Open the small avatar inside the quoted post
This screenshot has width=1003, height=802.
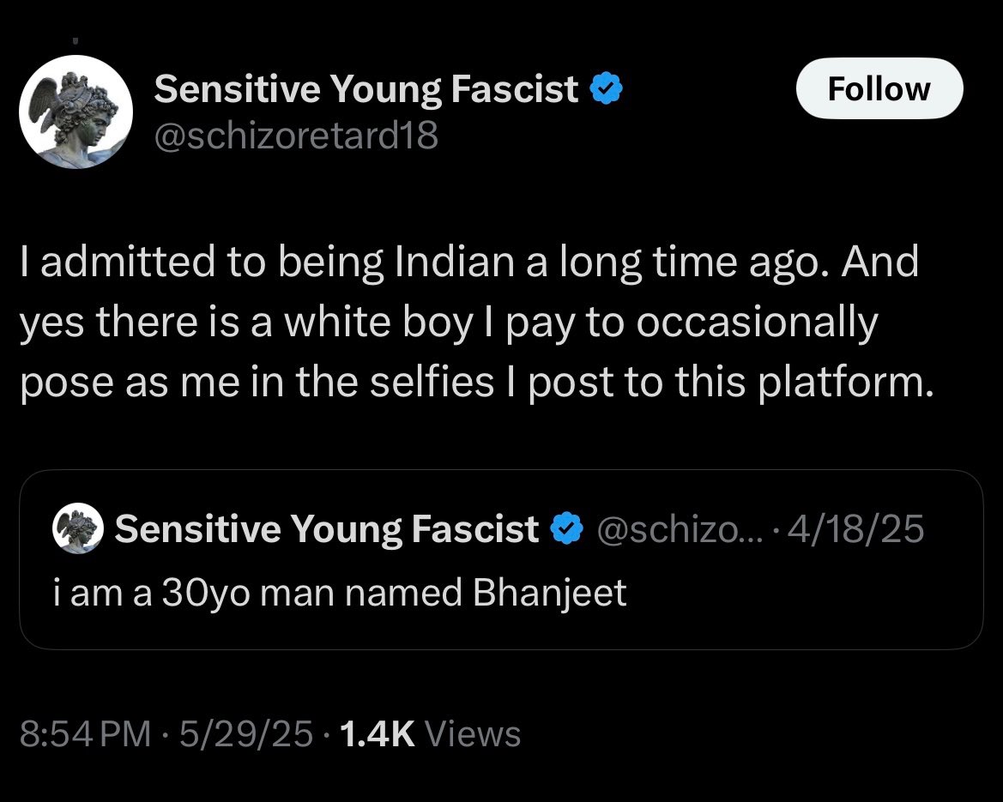click(x=78, y=529)
